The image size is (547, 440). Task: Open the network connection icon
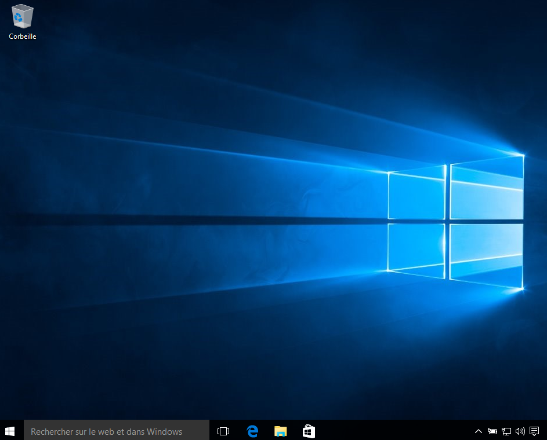[506, 431]
